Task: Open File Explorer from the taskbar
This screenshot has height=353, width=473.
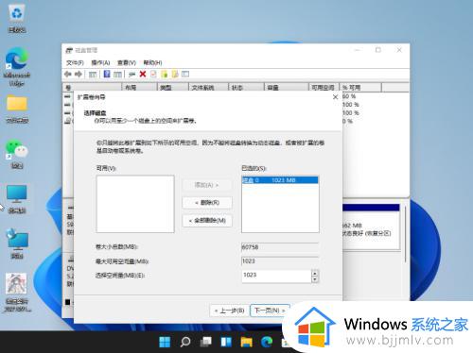Action: 247,342
